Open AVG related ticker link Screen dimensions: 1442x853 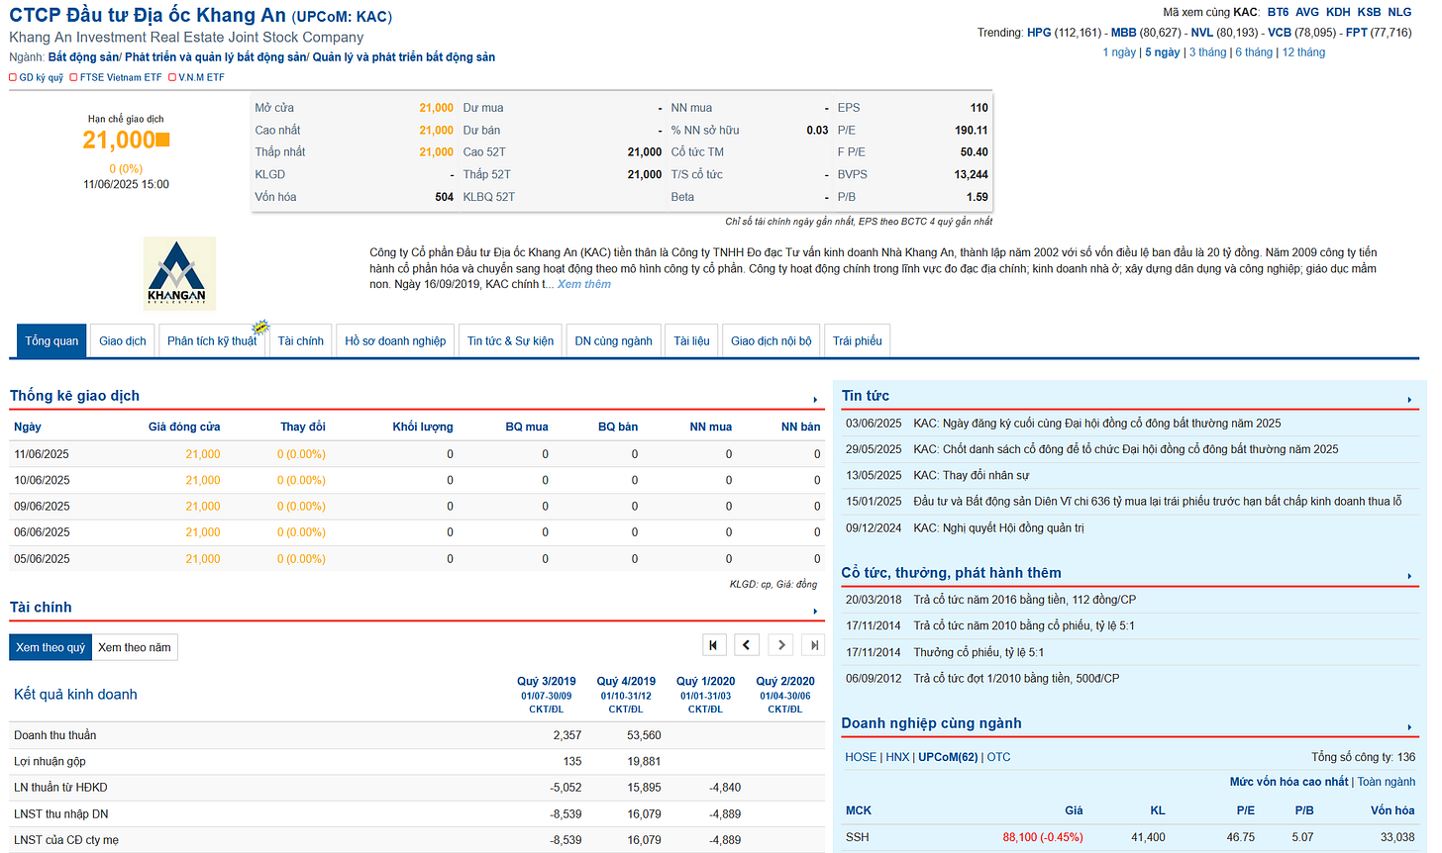1307,12
